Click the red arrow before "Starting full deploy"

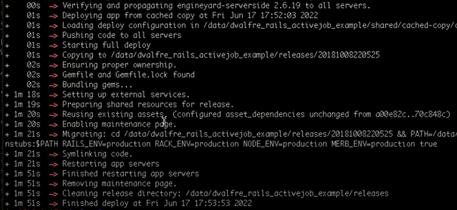pyautogui.click(x=54, y=45)
